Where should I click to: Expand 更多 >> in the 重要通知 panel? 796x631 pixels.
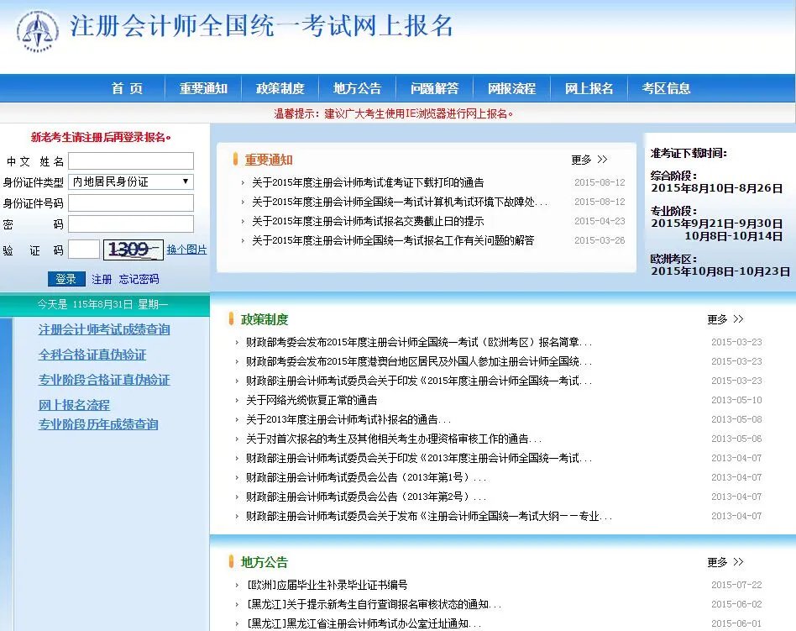[x=585, y=160]
